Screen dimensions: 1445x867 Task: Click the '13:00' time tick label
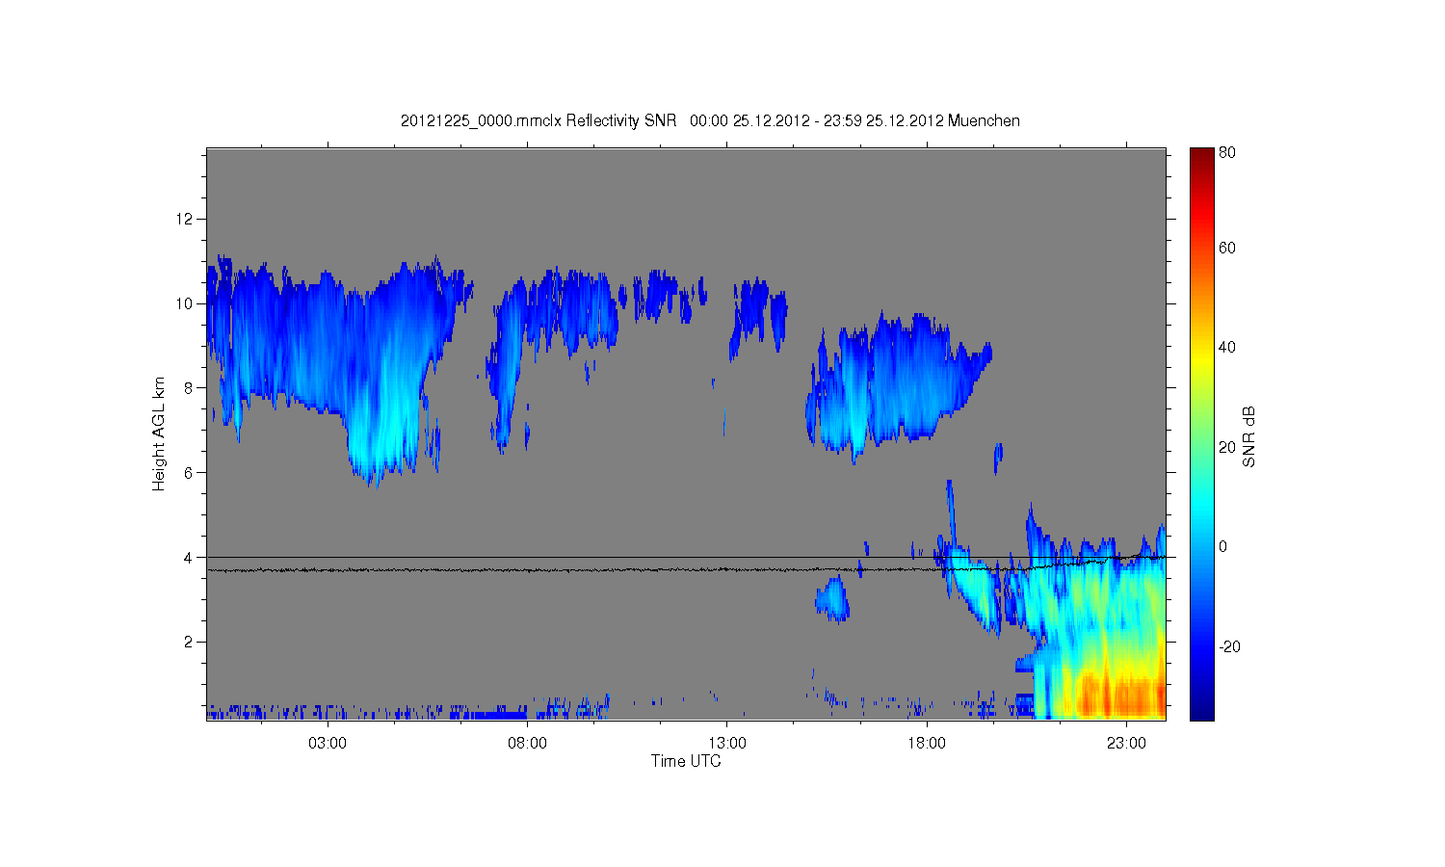coord(727,744)
